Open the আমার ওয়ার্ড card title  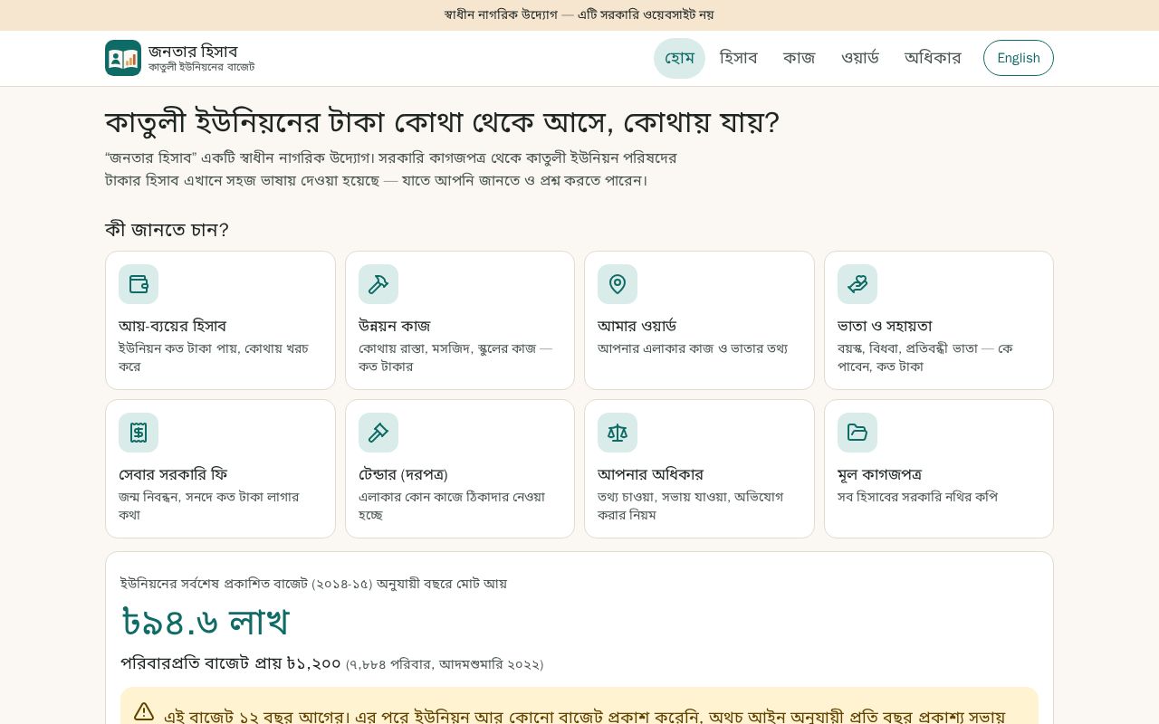pos(637,326)
